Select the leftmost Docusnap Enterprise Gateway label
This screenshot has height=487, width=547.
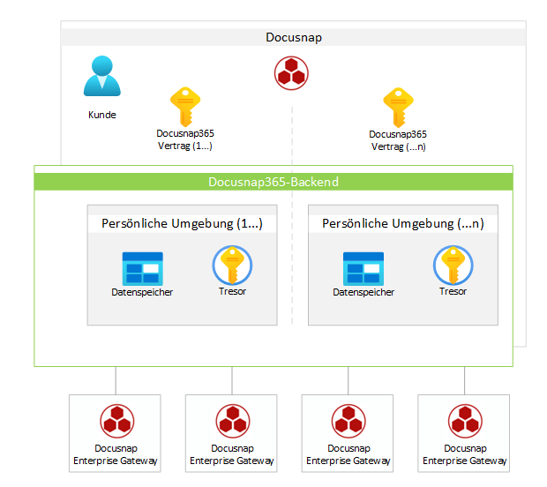[116, 454]
